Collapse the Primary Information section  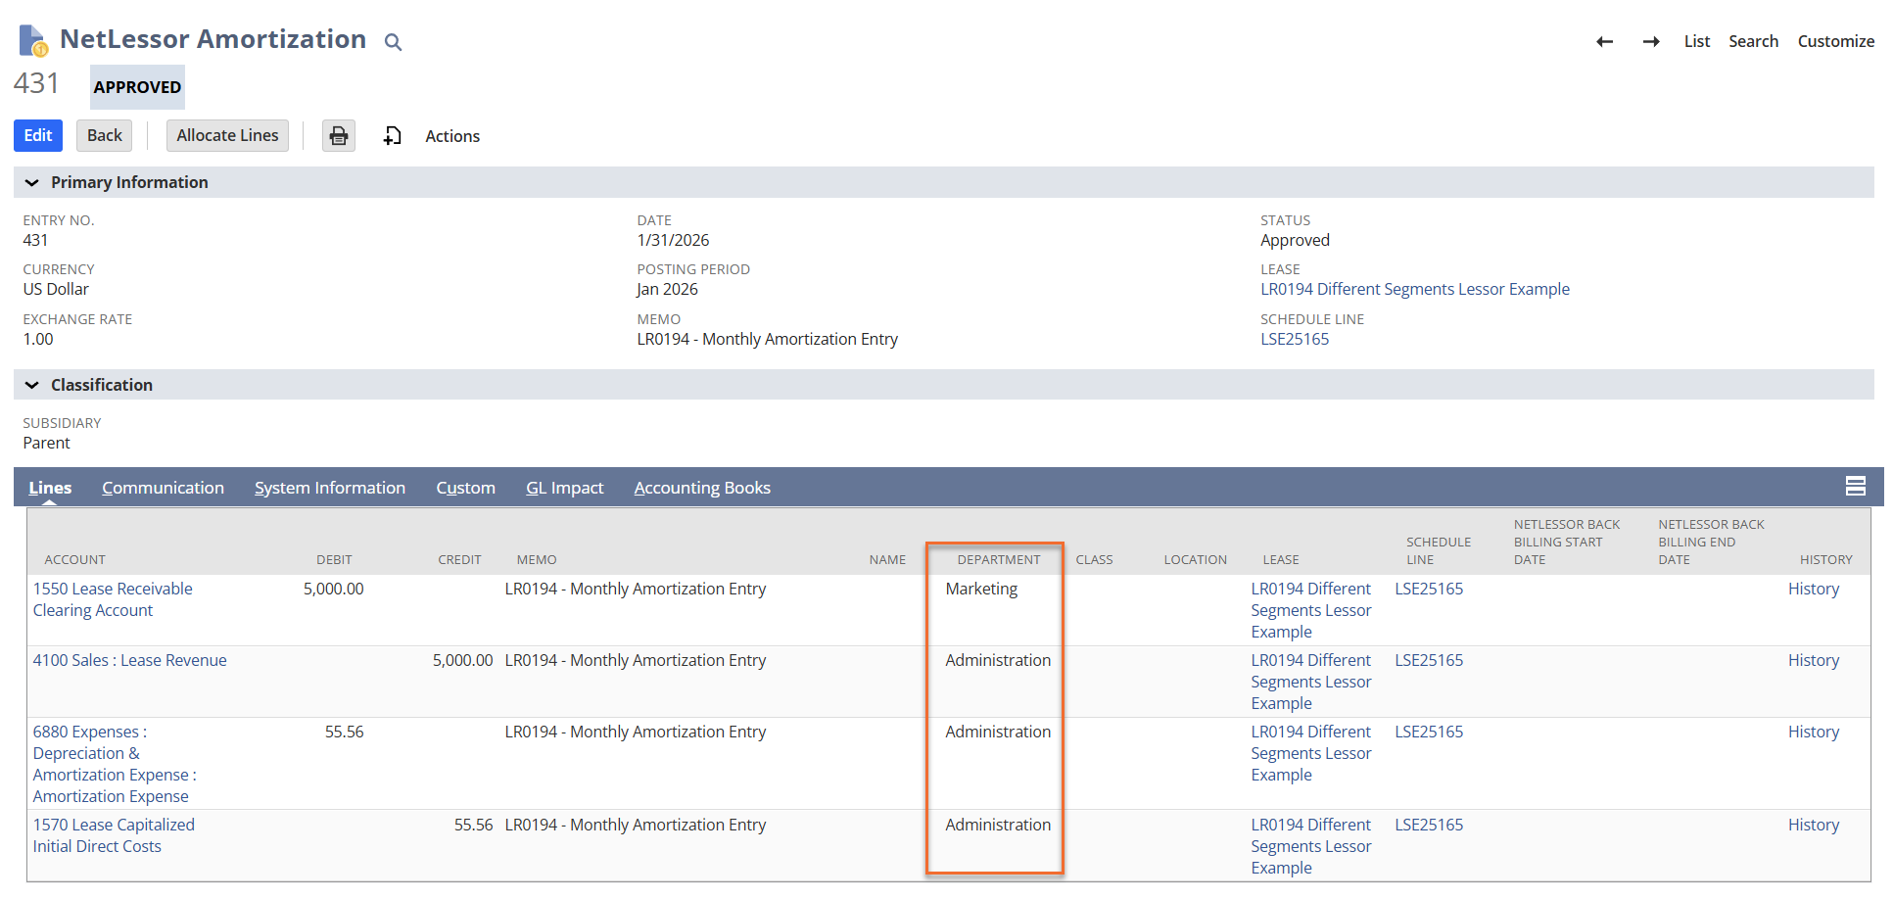point(32,183)
